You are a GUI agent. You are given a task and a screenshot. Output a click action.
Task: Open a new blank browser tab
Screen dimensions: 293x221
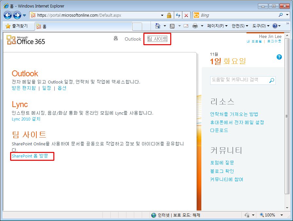pos(137,27)
